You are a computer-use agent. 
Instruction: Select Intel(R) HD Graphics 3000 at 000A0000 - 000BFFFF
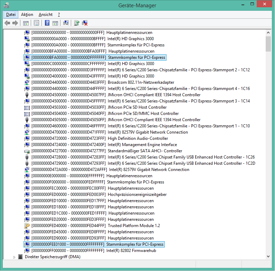93,39
